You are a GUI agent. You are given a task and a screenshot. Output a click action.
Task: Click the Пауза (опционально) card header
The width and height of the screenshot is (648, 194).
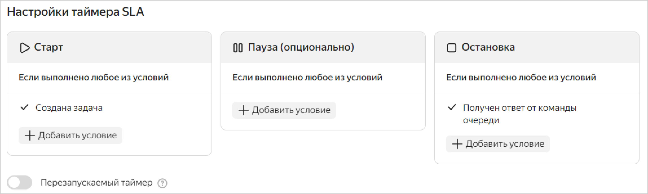pyautogui.click(x=323, y=47)
